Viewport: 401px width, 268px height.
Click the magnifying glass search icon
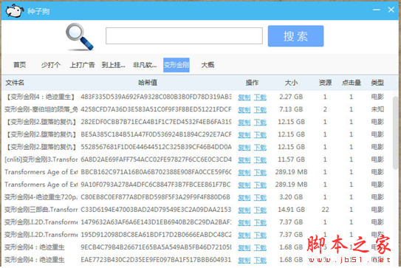(79, 37)
